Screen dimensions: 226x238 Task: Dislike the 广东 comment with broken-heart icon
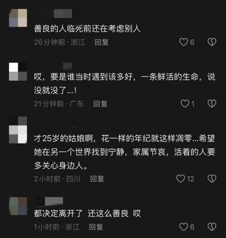[212, 104]
